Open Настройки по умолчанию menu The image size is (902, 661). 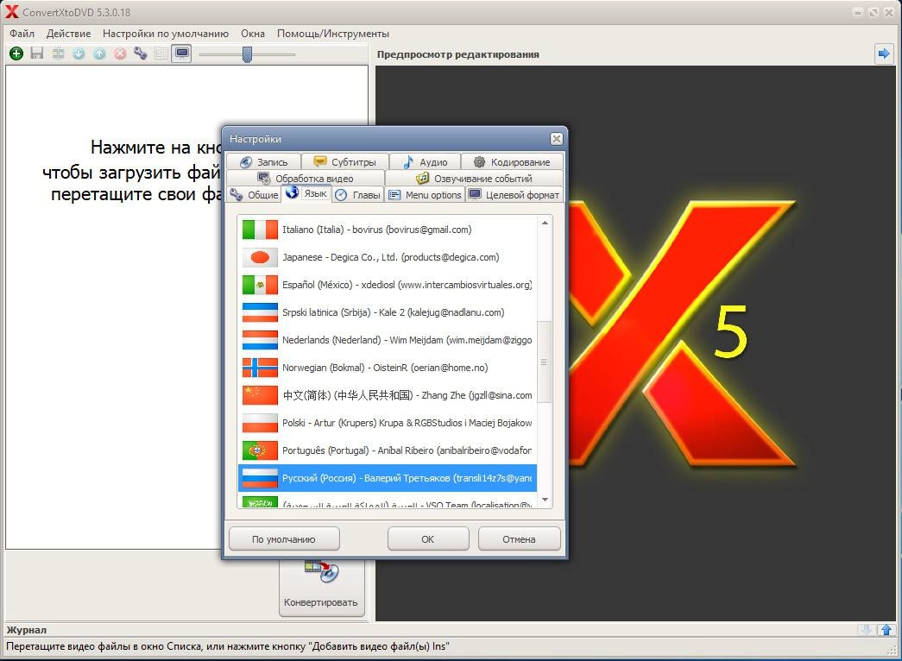click(166, 34)
